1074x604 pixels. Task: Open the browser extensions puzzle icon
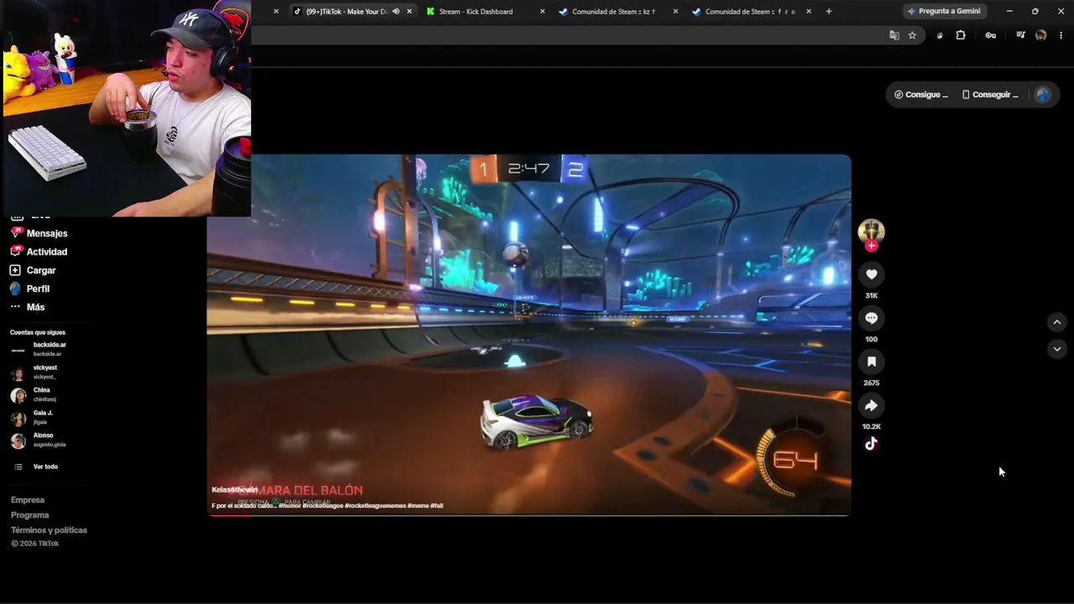click(x=961, y=35)
